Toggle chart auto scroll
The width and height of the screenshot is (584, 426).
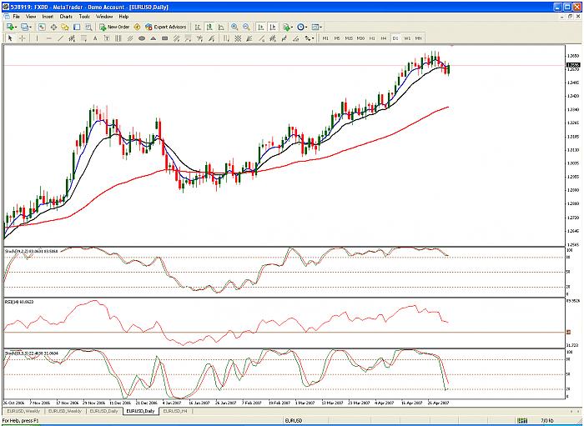(261, 28)
